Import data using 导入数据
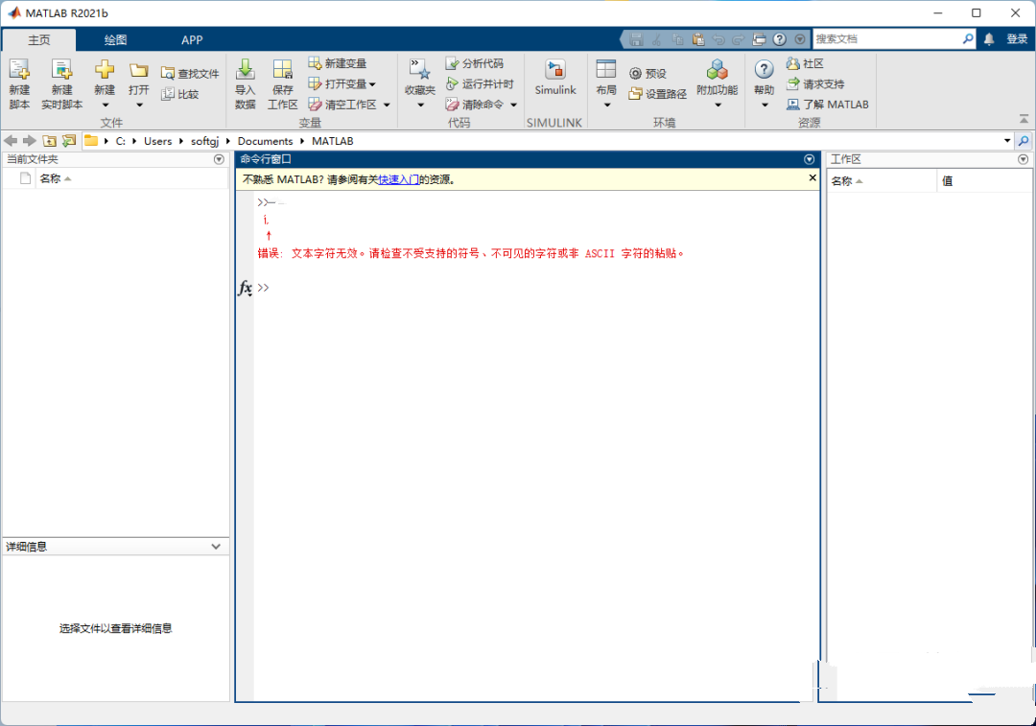 246,83
